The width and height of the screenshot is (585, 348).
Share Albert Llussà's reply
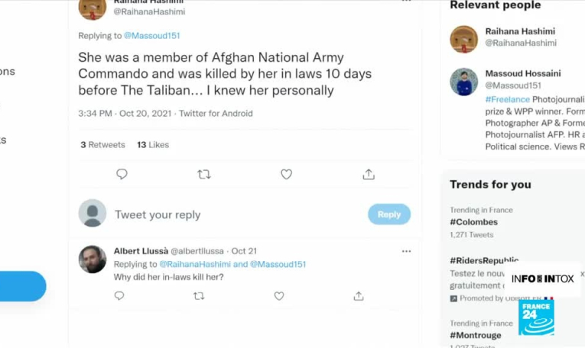point(359,296)
